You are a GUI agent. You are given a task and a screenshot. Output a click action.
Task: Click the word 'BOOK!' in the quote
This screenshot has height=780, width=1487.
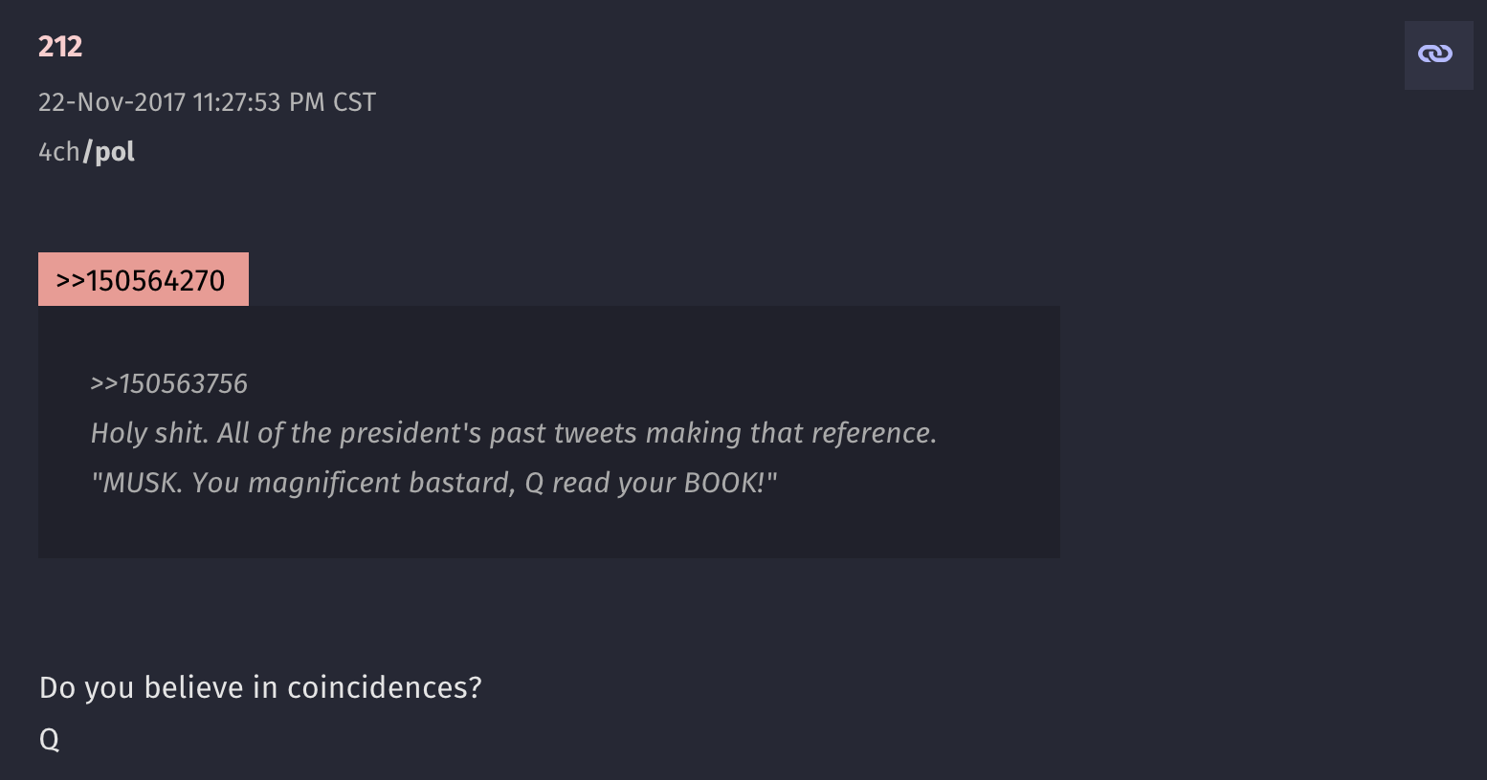(729, 483)
